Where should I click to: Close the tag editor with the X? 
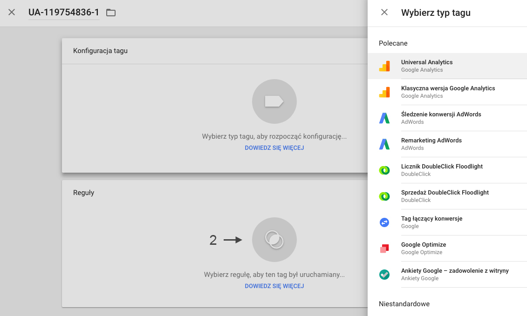pyautogui.click(x=12, y=13)
